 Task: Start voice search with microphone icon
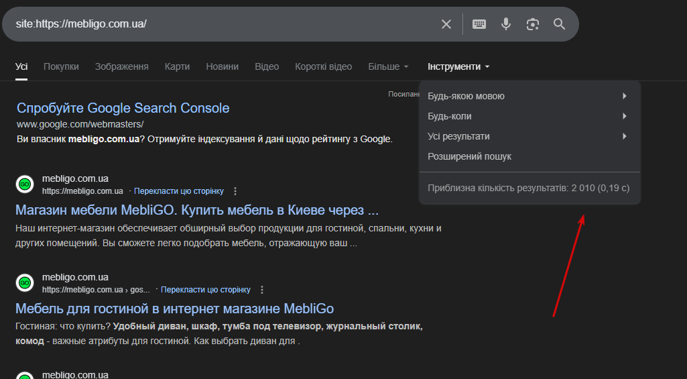coord(506,24)
